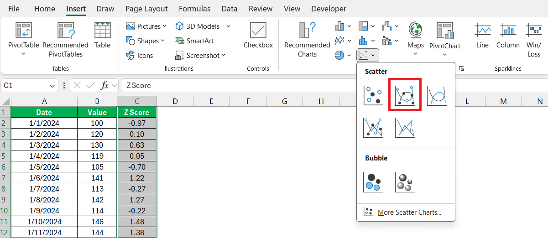Select column A header
This screenshot has width=548, height=238.
pos(44,101)
